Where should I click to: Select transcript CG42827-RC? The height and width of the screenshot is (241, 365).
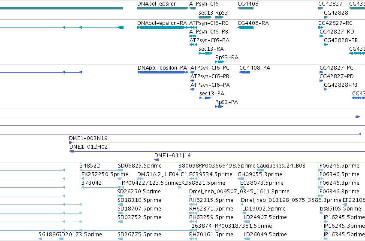point(335,23)
